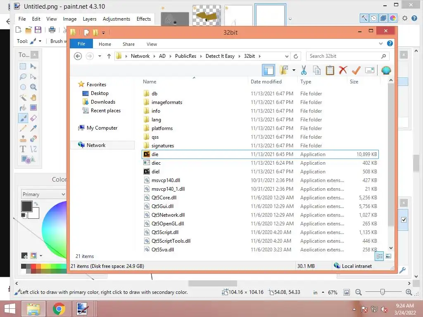Toggle the Tools window button in paint.net

click(x=364, y=18)
